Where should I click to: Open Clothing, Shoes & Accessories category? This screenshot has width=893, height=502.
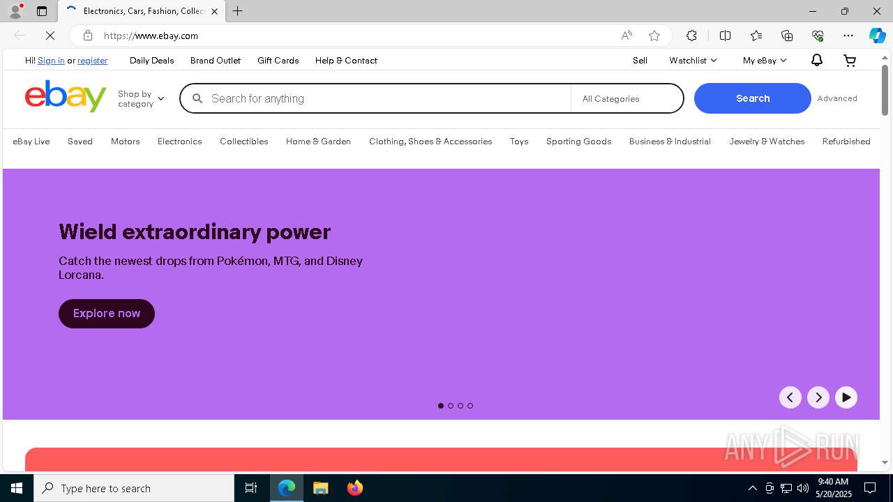(430, 142)
